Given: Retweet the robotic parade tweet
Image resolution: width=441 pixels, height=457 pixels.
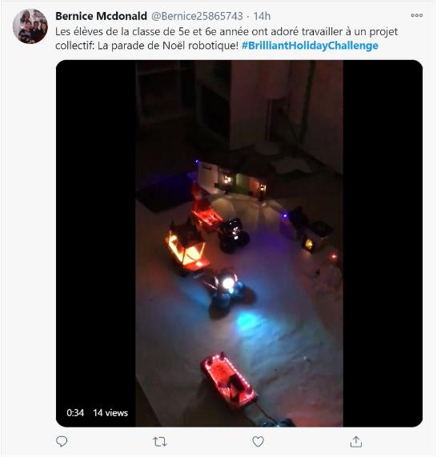Looking at the screenshot, I should click(x=160, y=442).
